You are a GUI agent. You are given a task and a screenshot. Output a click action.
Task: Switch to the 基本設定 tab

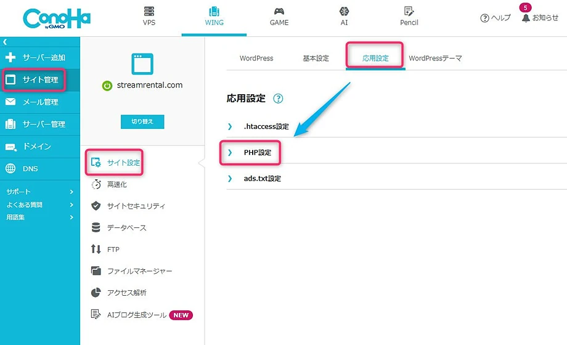(x=316, y=59)
